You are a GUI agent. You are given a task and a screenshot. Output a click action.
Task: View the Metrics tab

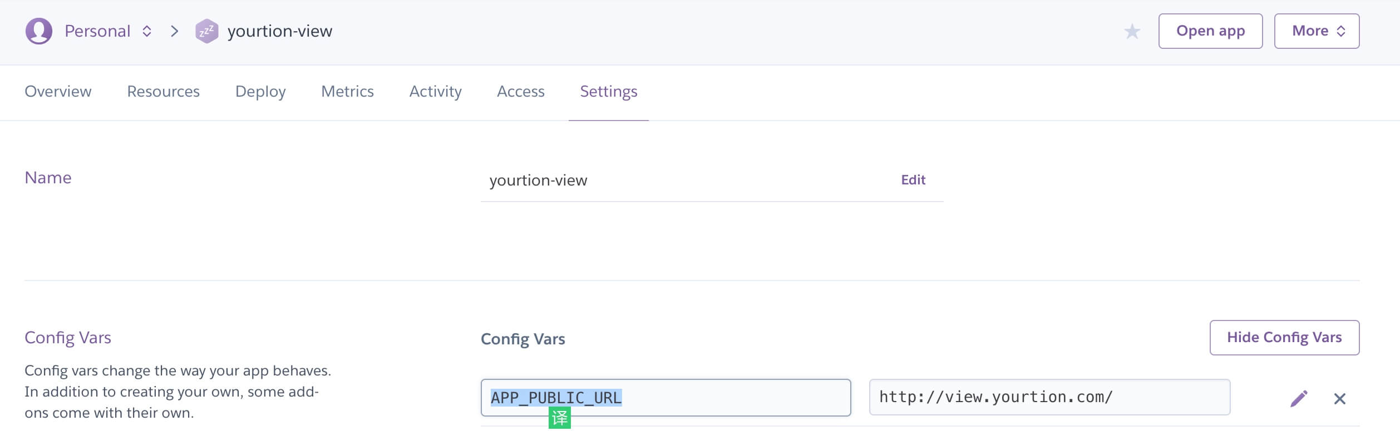[x=347, y=91]
